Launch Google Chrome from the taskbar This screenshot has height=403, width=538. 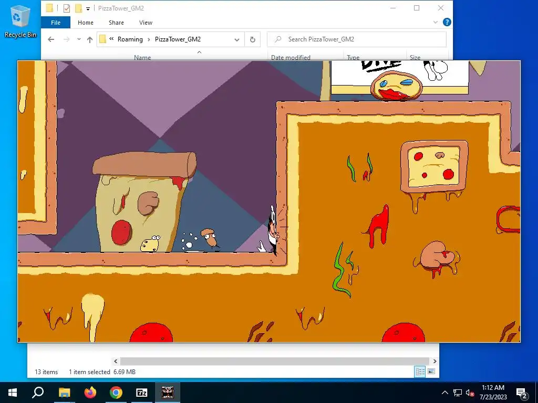116,393
